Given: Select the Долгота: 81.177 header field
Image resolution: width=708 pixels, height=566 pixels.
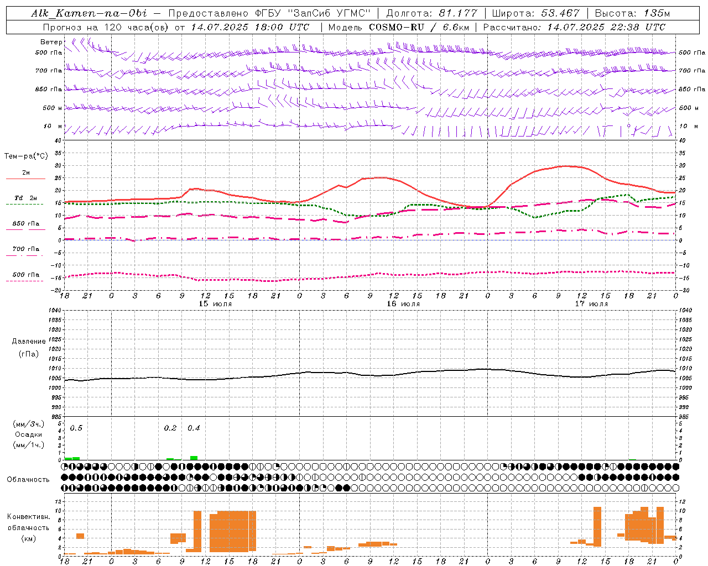Looking at the screenshot, I should pyautogui.click(x=431, y=13).
